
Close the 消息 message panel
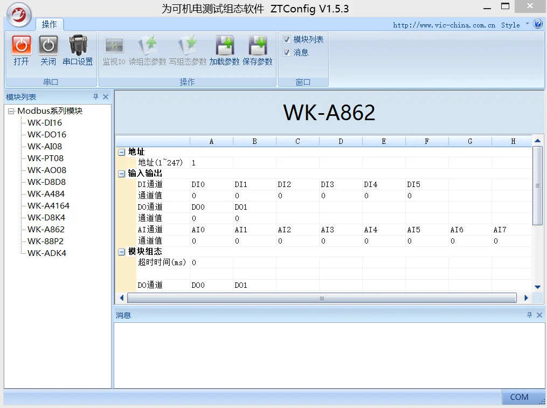539,315
